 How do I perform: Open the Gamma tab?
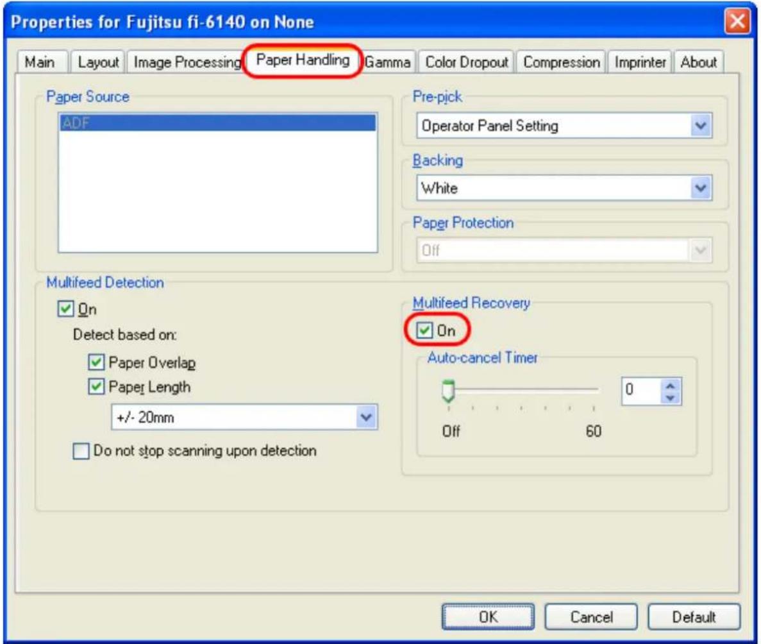387,62
